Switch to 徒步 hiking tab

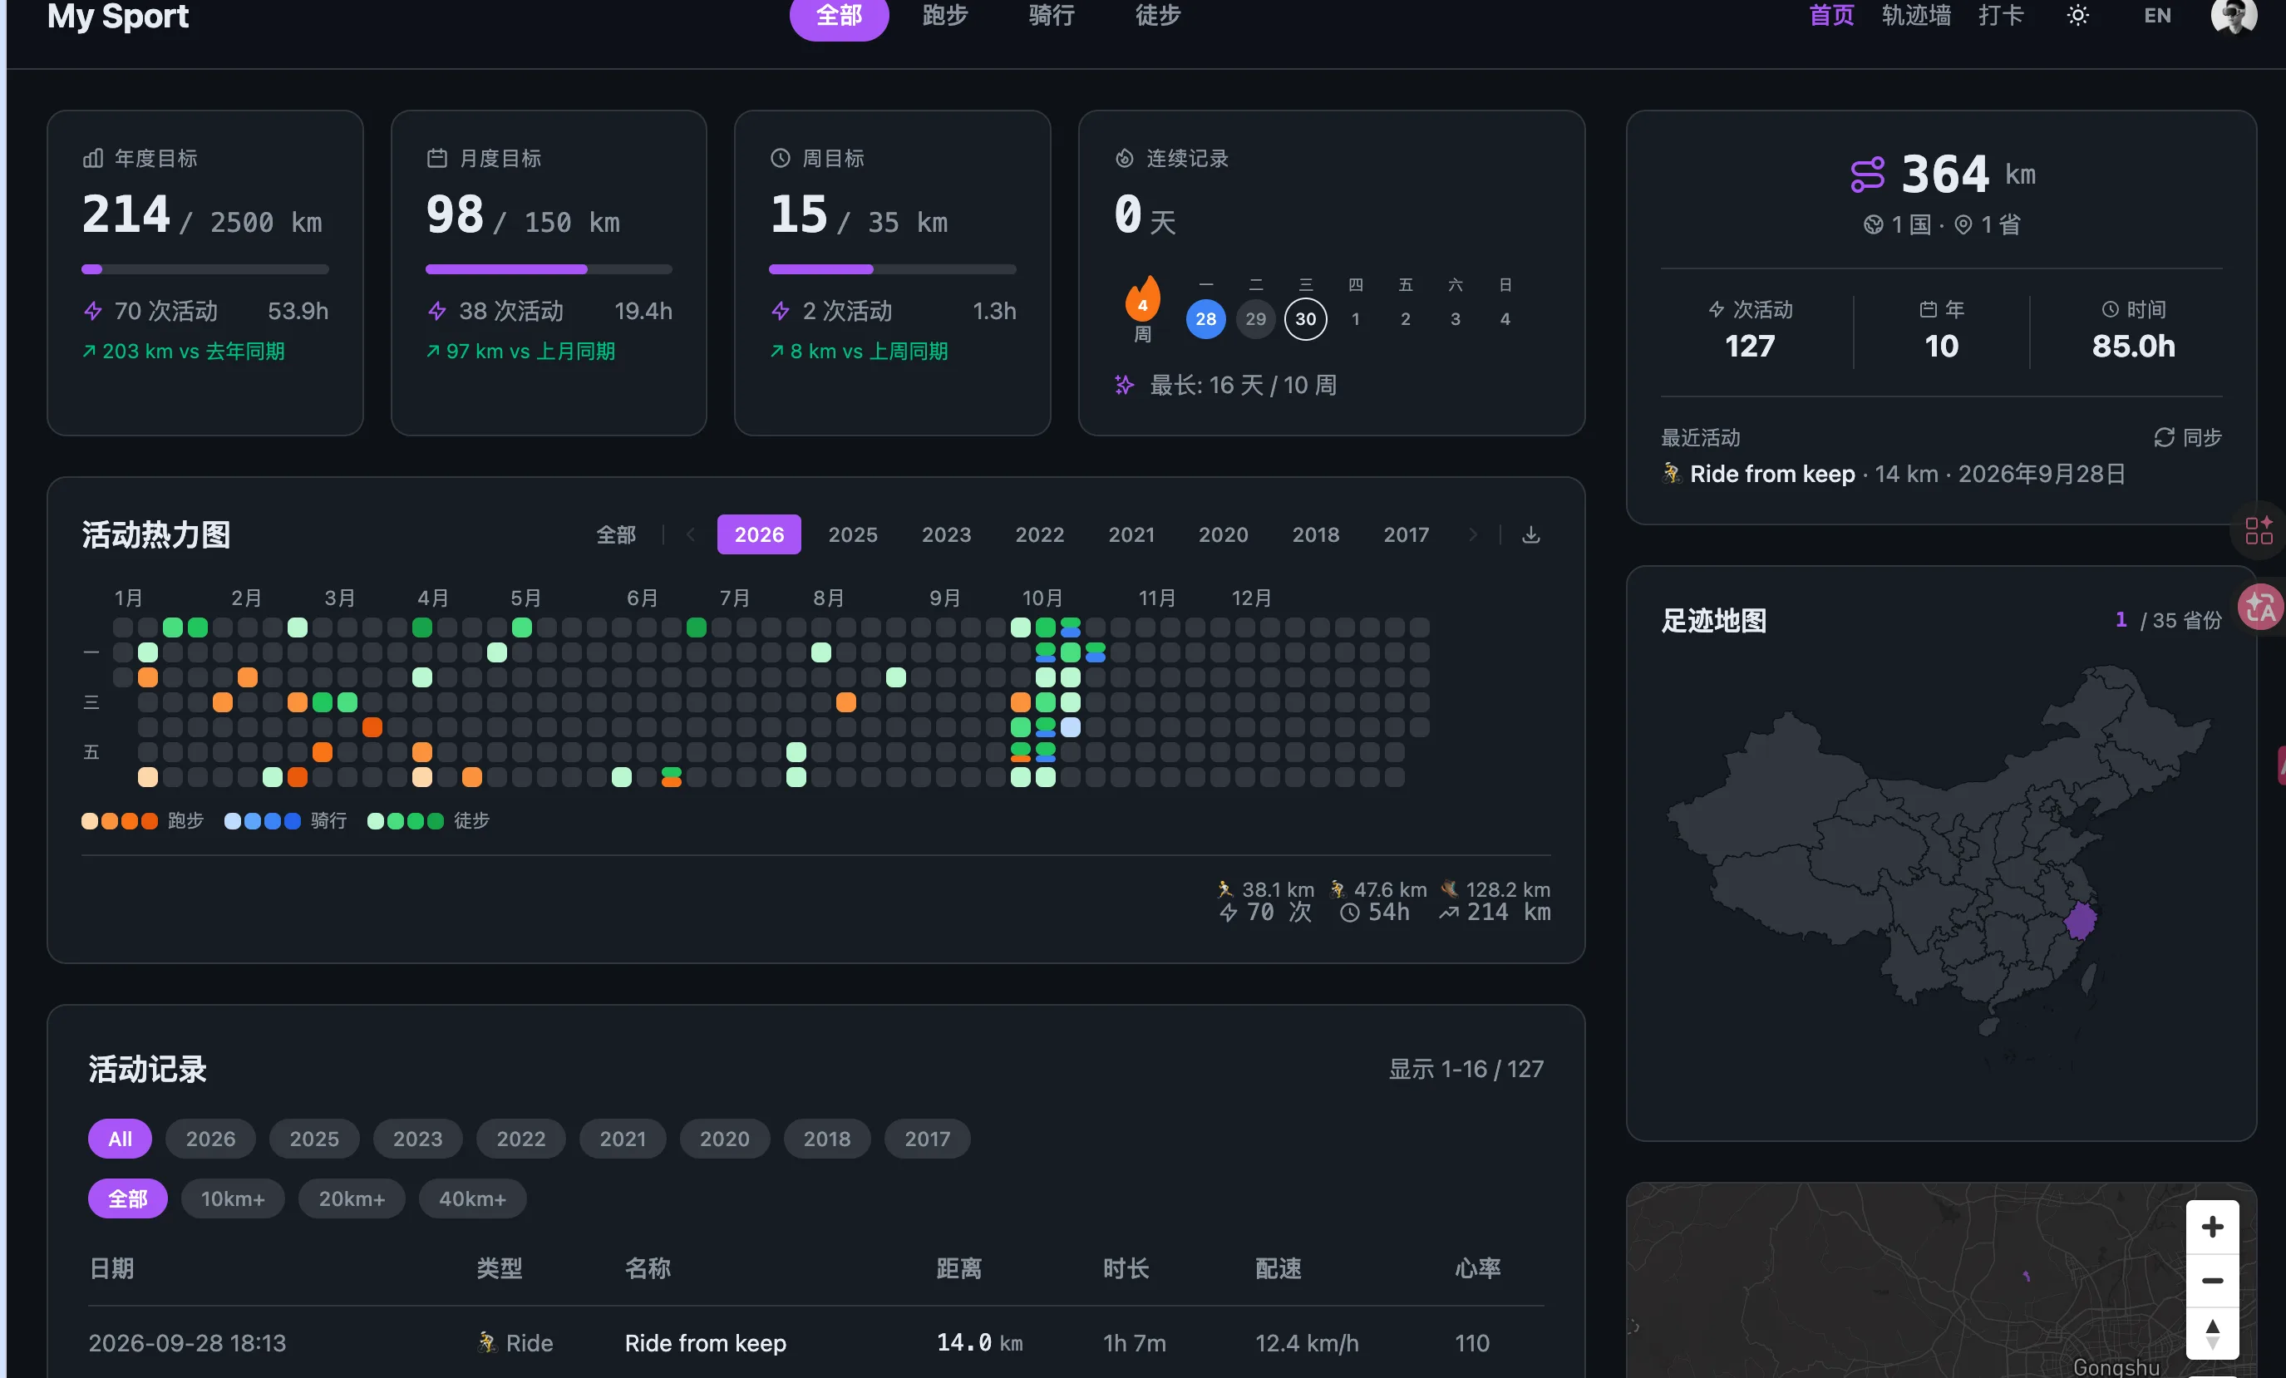[1158, 16]
